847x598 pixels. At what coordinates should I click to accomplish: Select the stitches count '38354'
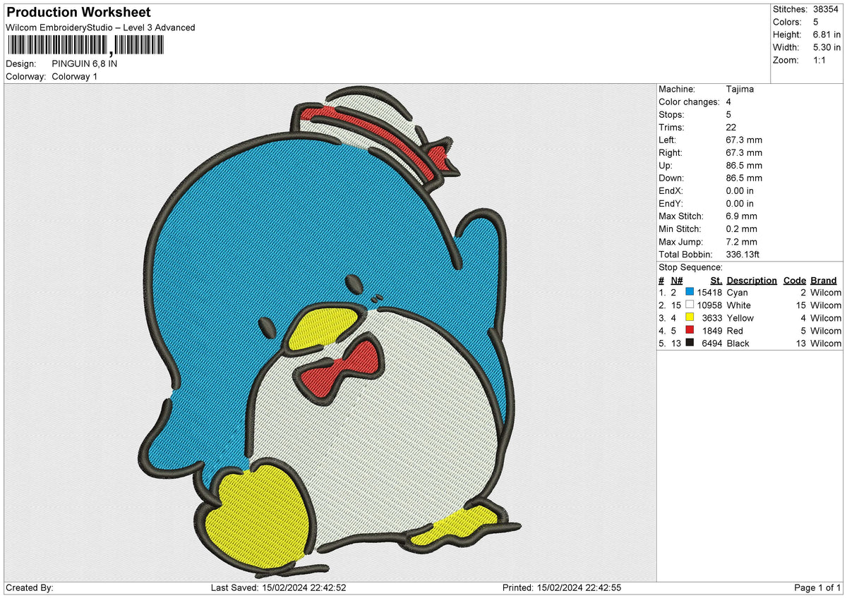pyautogui.click(x=827, y=9)
